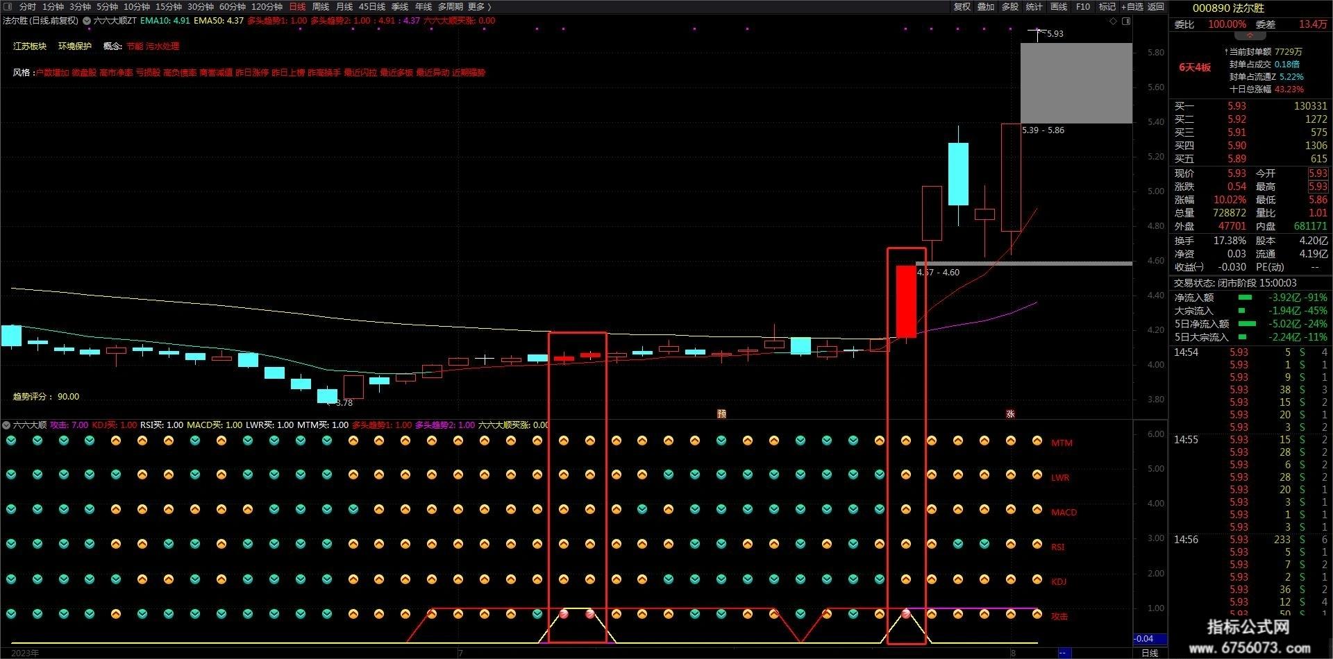
Task: Open the 六六大顺 sub-indicator dropdown arrow
Action: (x=6, y=425)
